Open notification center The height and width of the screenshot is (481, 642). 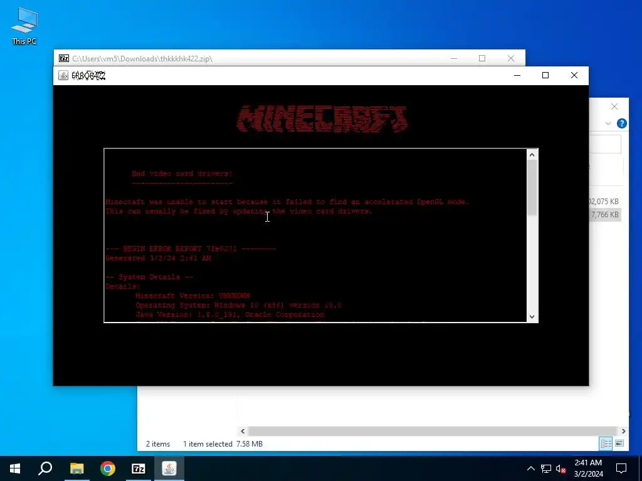[x=621, y=468]
